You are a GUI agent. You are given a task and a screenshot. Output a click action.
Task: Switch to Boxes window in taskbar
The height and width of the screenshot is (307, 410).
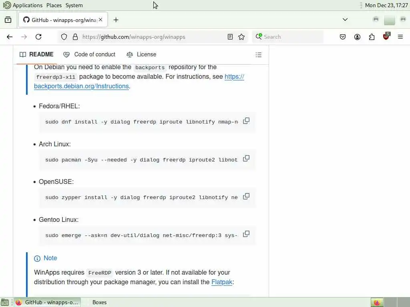[99, 302]
